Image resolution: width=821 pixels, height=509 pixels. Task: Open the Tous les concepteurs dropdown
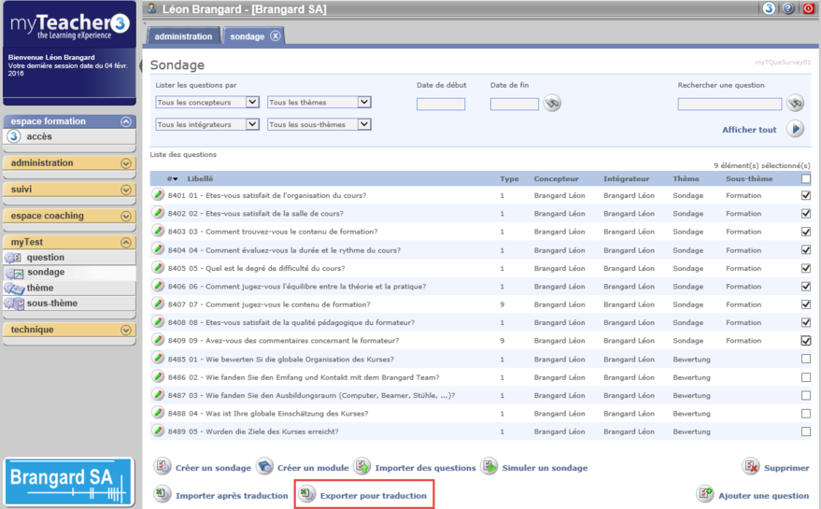coord(207,102)
